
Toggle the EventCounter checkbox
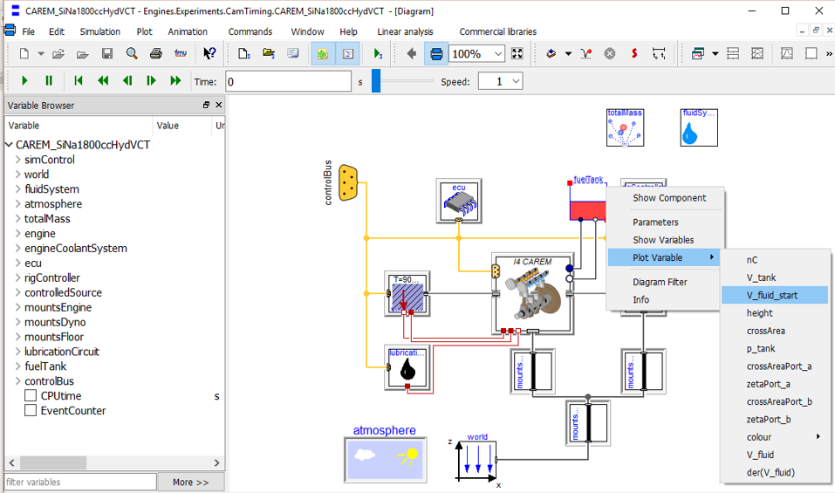[x=31, y=410]
